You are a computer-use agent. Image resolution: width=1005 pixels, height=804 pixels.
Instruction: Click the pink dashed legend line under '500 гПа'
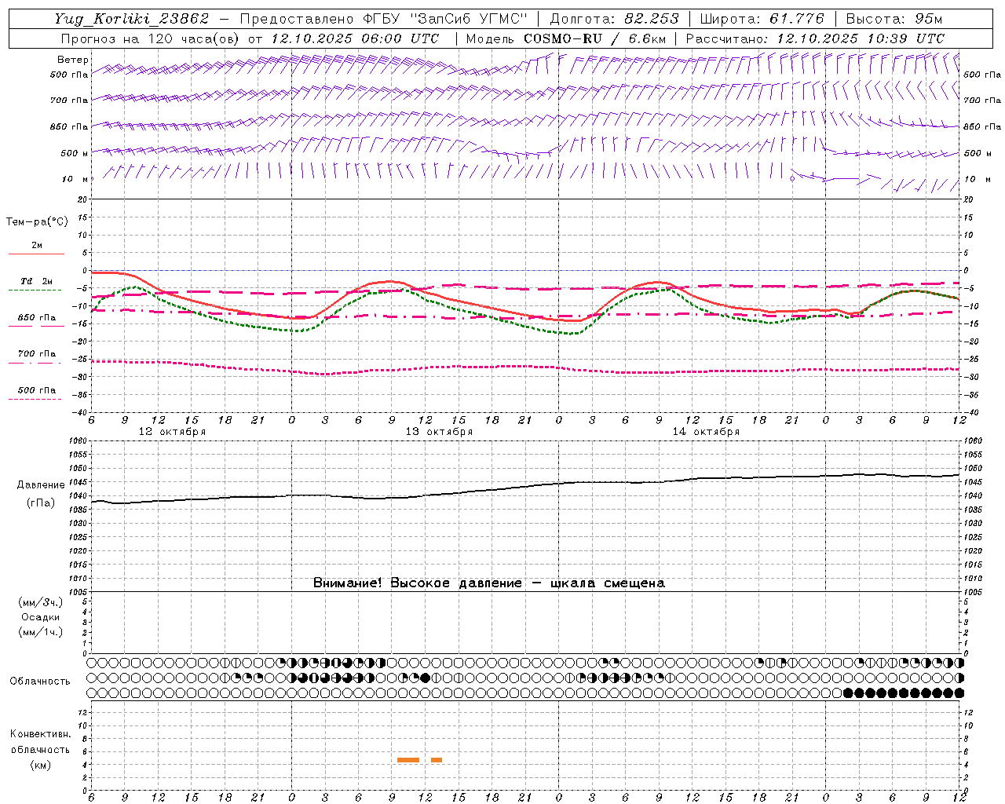35,400
